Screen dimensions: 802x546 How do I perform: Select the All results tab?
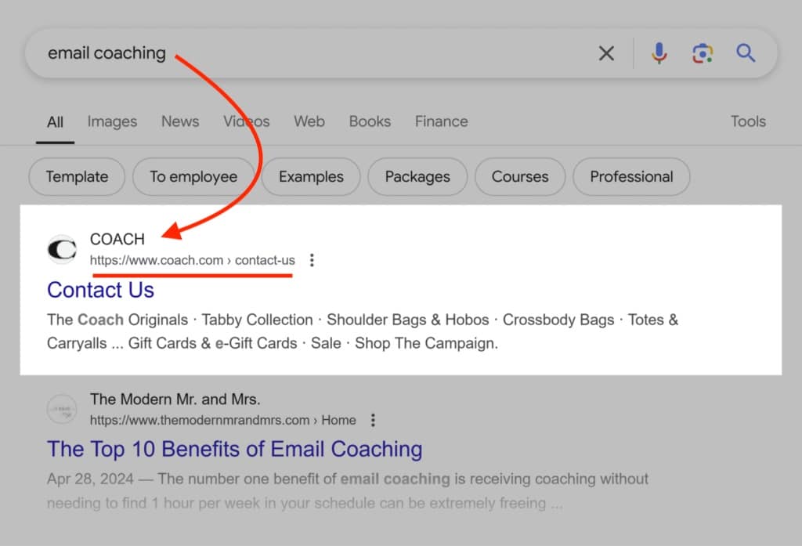click(x=56, y=121)
